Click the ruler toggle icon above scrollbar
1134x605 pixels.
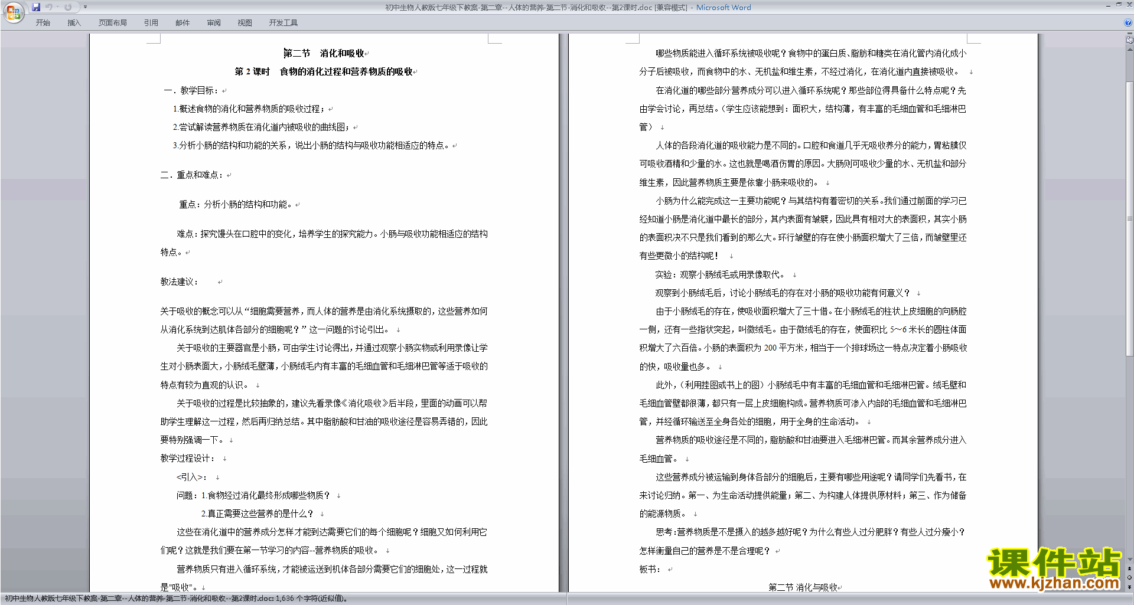[1129, 40]
